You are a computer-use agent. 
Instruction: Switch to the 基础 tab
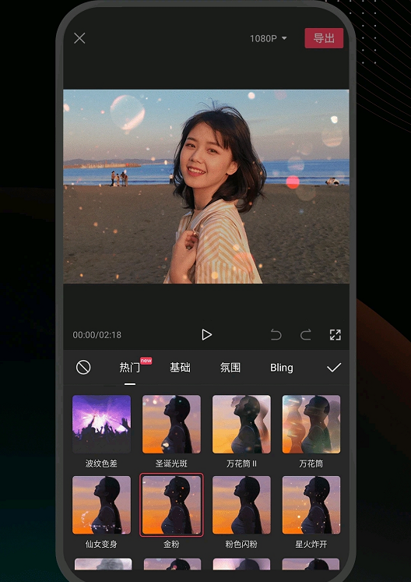(180, 368)
